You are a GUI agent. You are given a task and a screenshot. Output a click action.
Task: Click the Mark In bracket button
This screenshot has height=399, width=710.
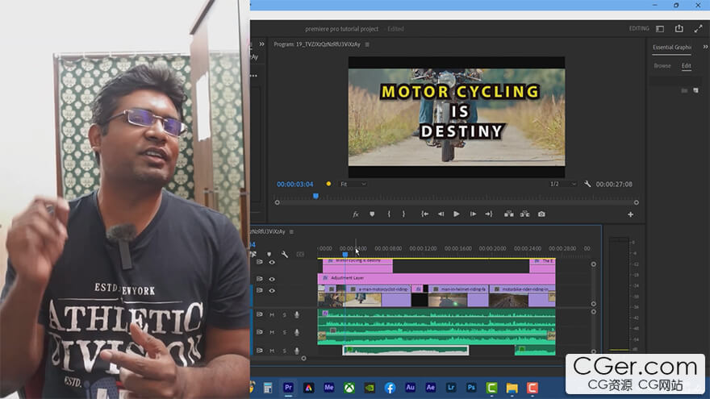click(389, 214)
